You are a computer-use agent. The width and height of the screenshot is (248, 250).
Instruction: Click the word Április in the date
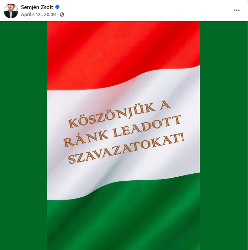(28, 15)
